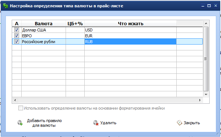Click the vertical scrollbar up arrow

tap(206, 23)
